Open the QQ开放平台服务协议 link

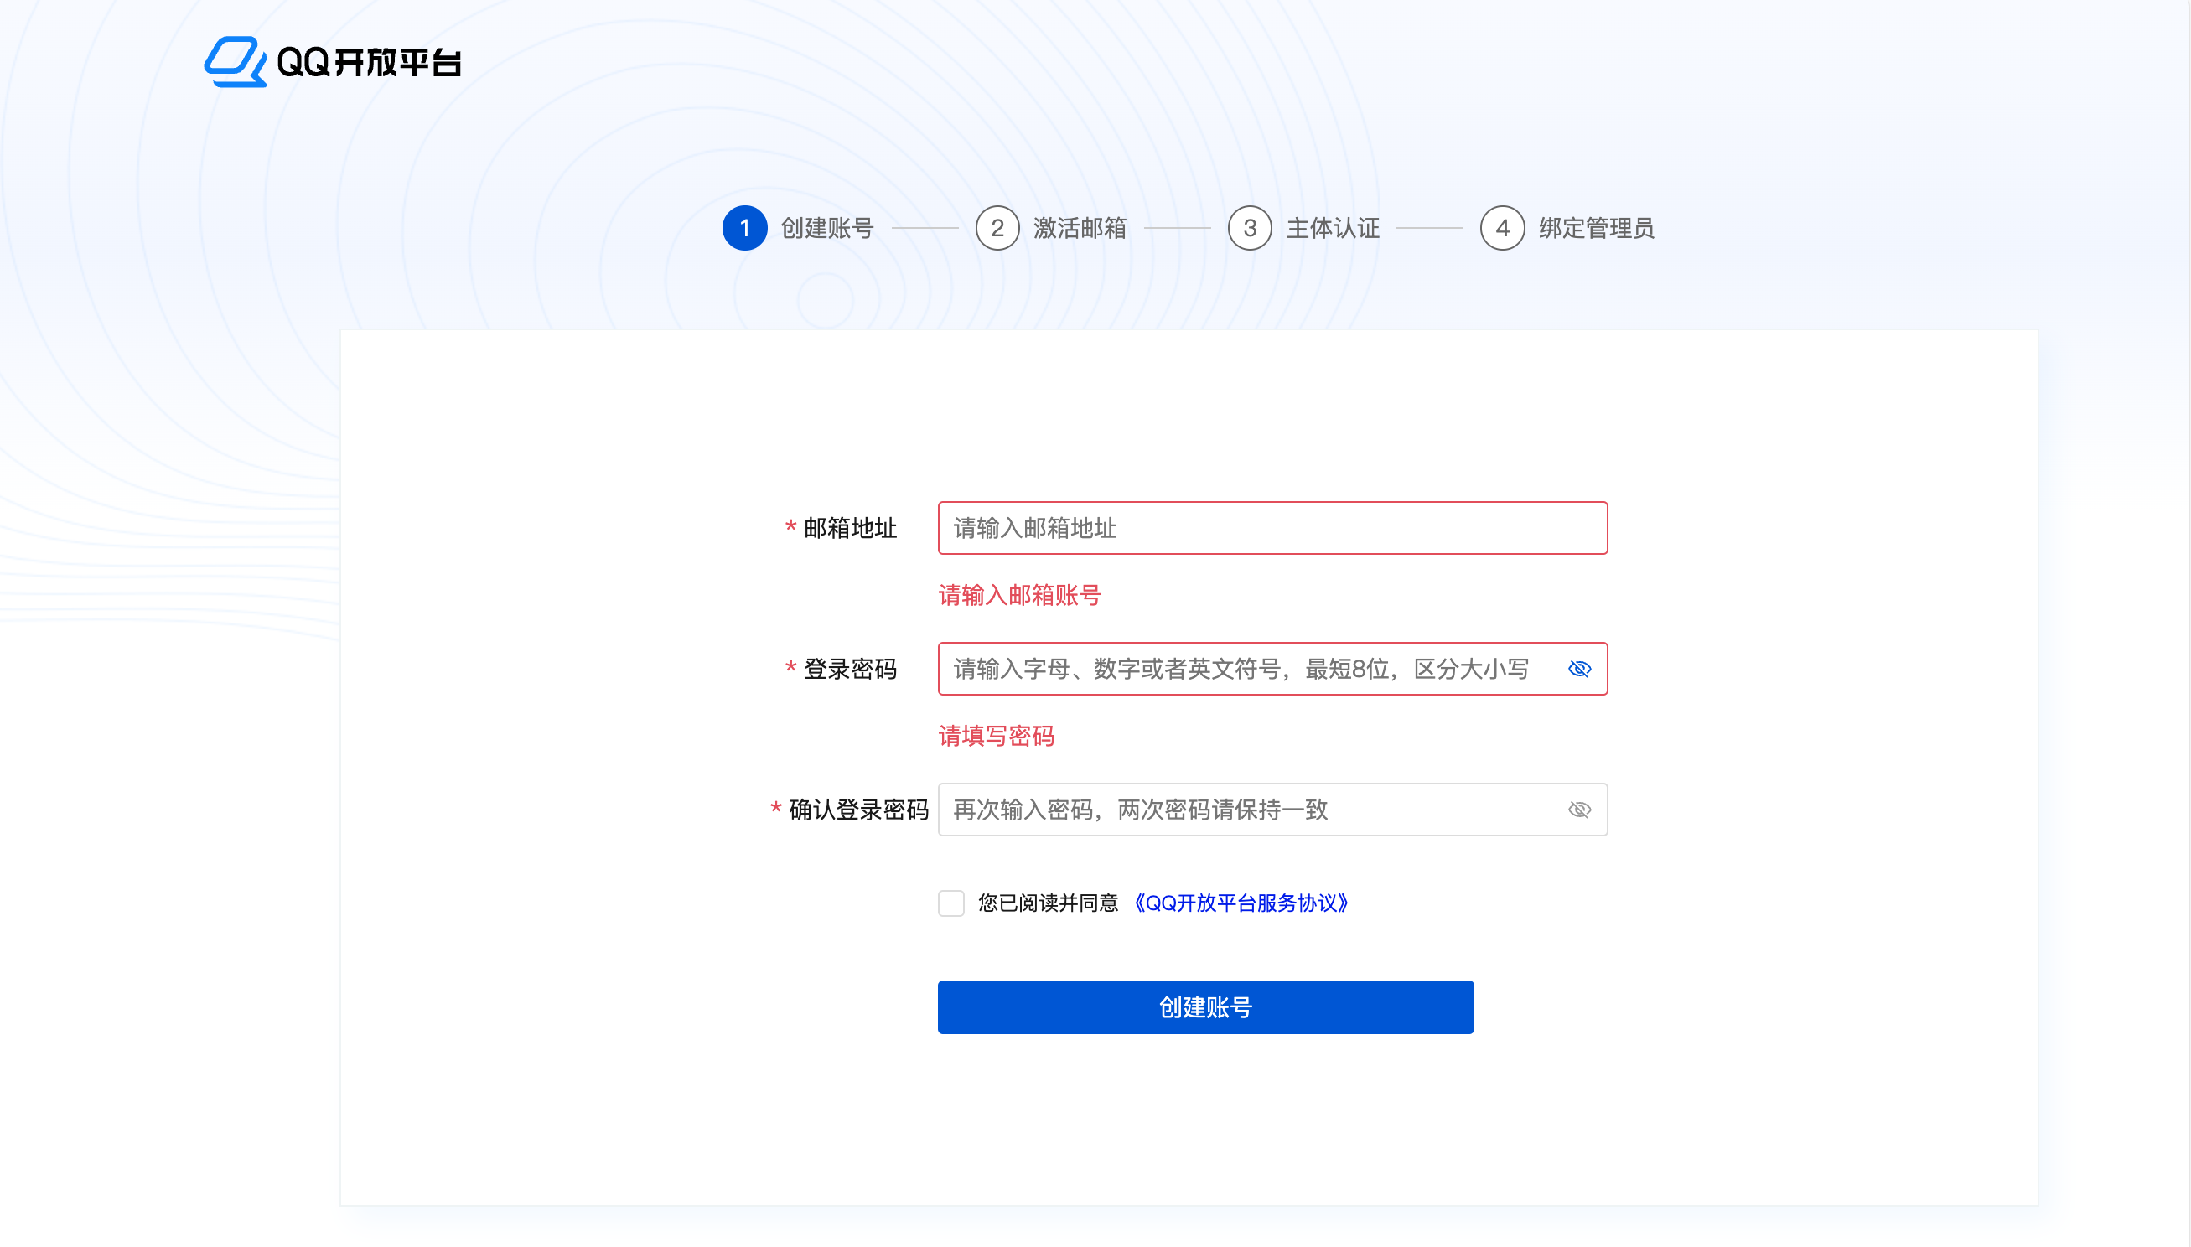(x=1241, y=903)
